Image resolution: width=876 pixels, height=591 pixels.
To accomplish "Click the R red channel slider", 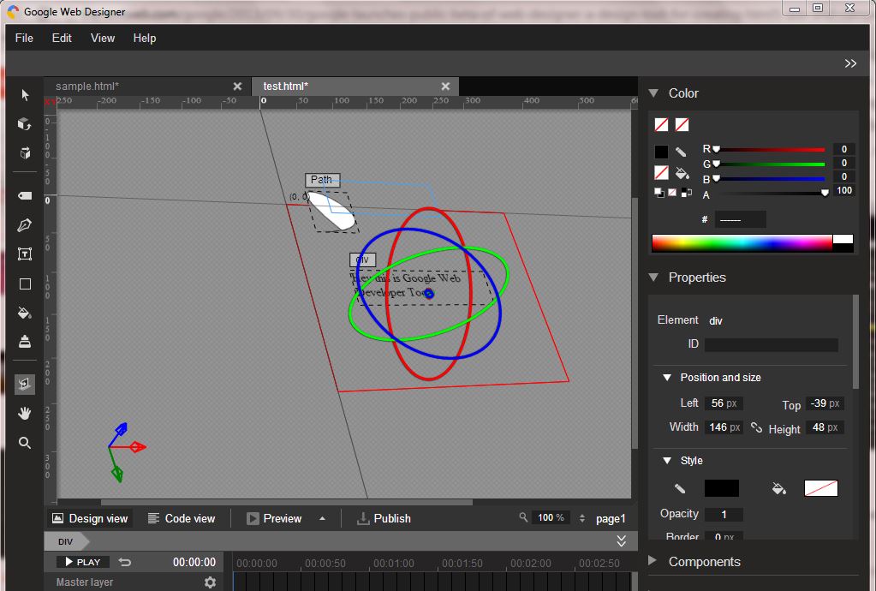I will (770, 149).
